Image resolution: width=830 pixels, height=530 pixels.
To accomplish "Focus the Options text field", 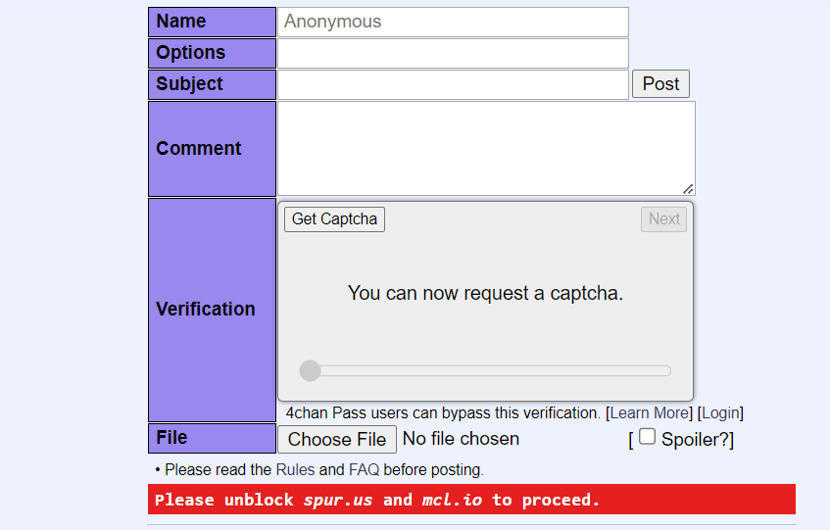I will pyautogui.click(x=453, y=53).
